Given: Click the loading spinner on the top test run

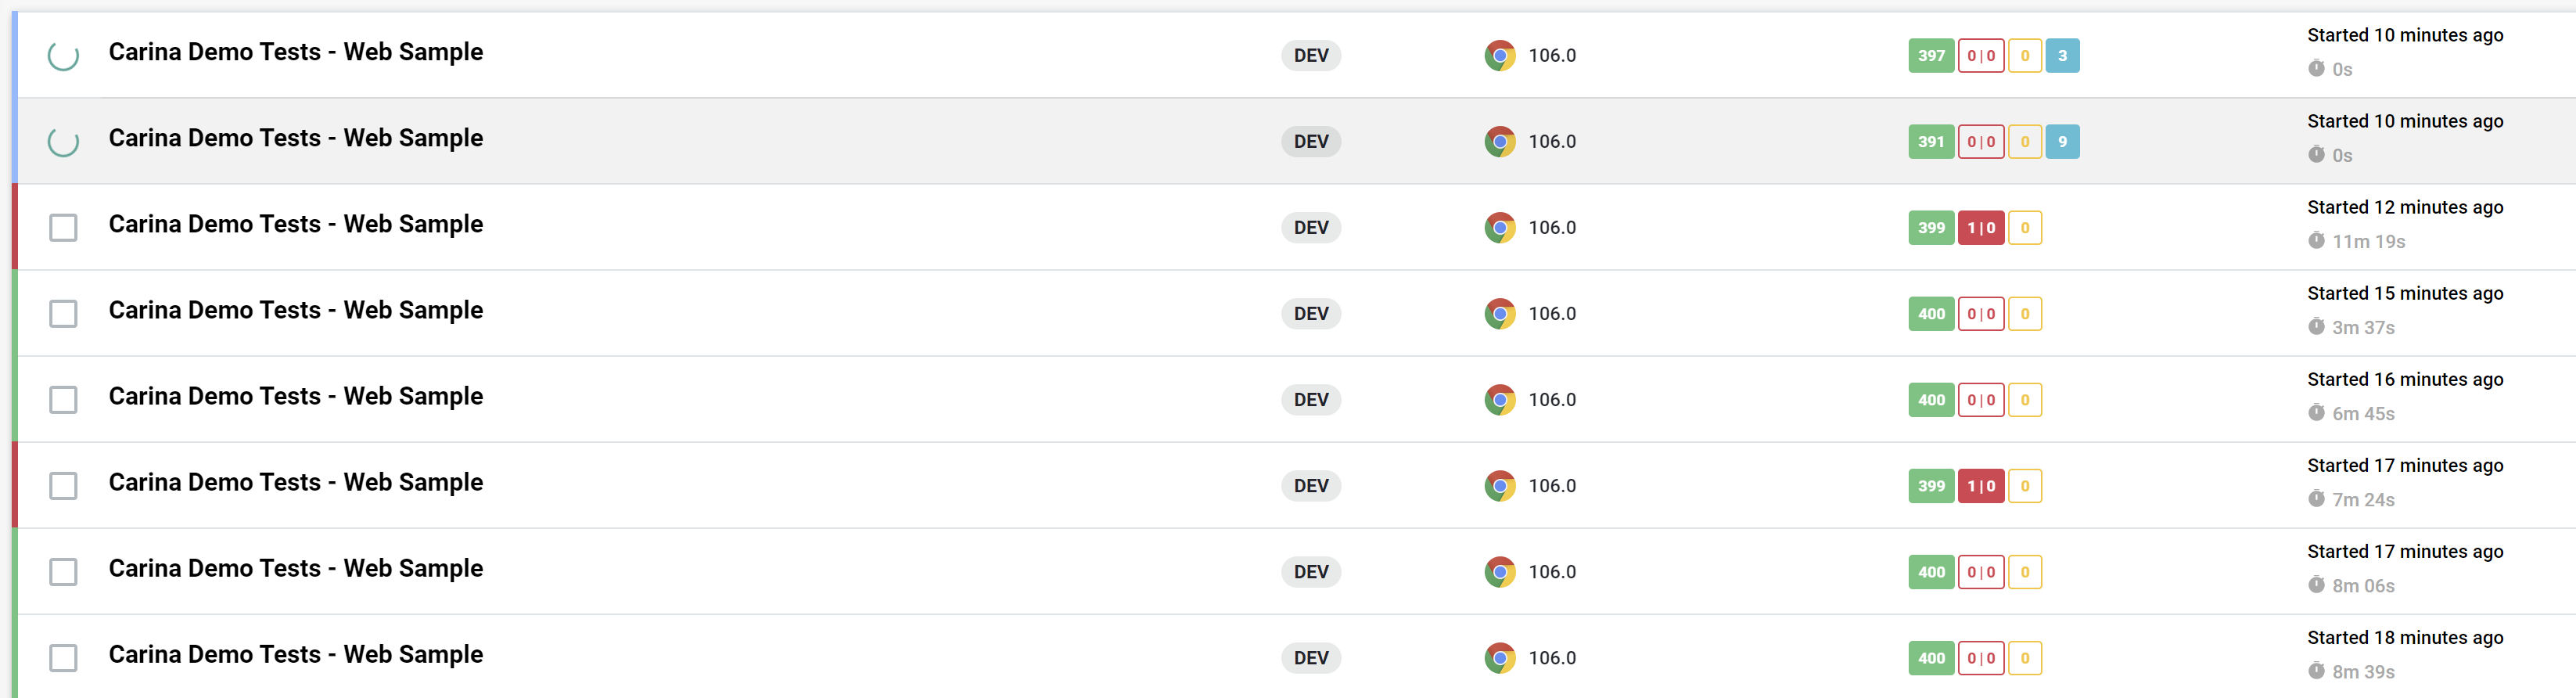Looking at the screenshot, I should 63,58.
